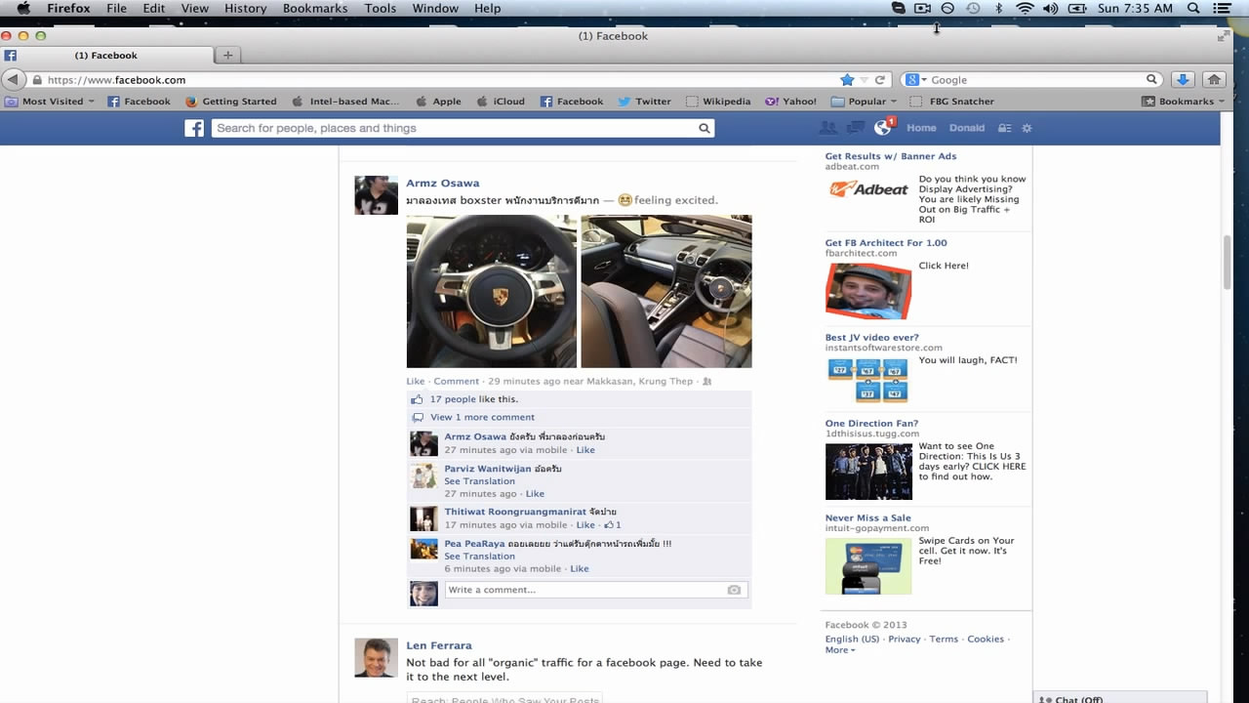Open One Direction ad image

click(868, 472)
